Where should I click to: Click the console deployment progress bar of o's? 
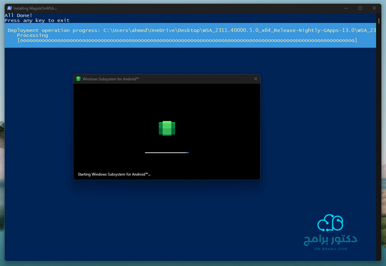(187, 40)
